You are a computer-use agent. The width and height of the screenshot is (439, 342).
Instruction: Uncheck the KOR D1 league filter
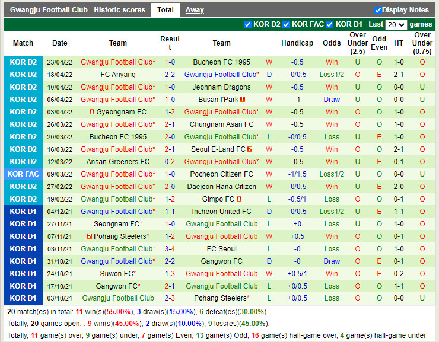pos(330,25)
